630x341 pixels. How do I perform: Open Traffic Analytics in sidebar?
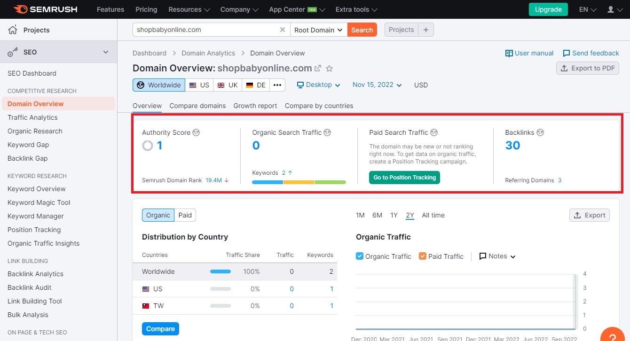click(x=32, y=117)
